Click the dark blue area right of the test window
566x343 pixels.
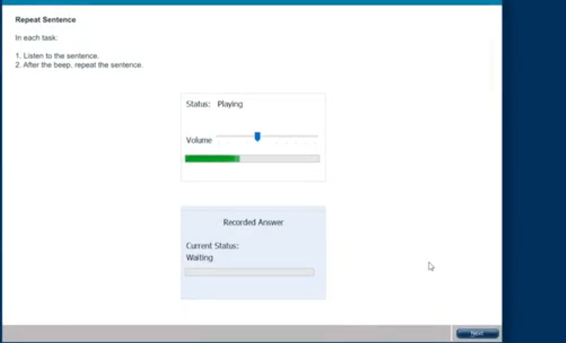[x=533, y=169]
